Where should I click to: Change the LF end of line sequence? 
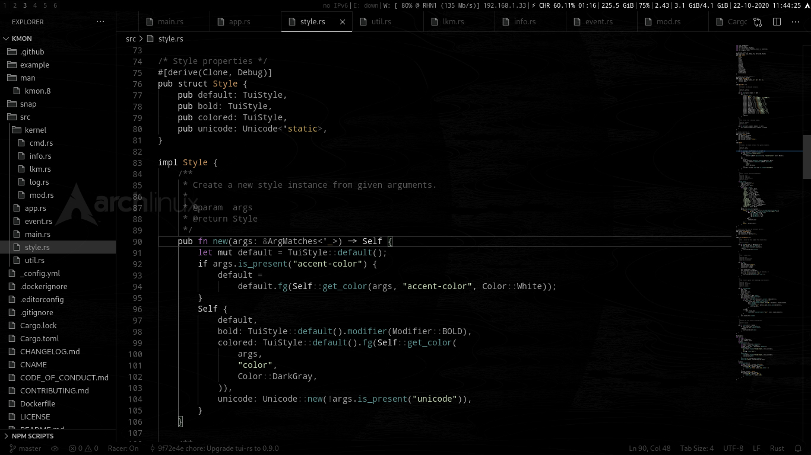757,448
